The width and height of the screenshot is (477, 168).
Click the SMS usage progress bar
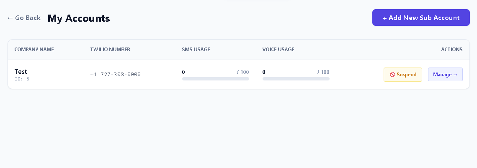point(215,79)
